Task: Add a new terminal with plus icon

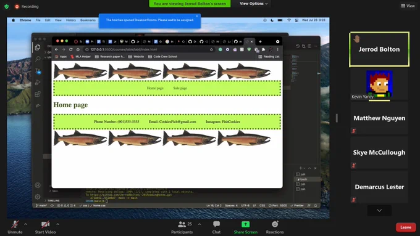Action: 301,168
